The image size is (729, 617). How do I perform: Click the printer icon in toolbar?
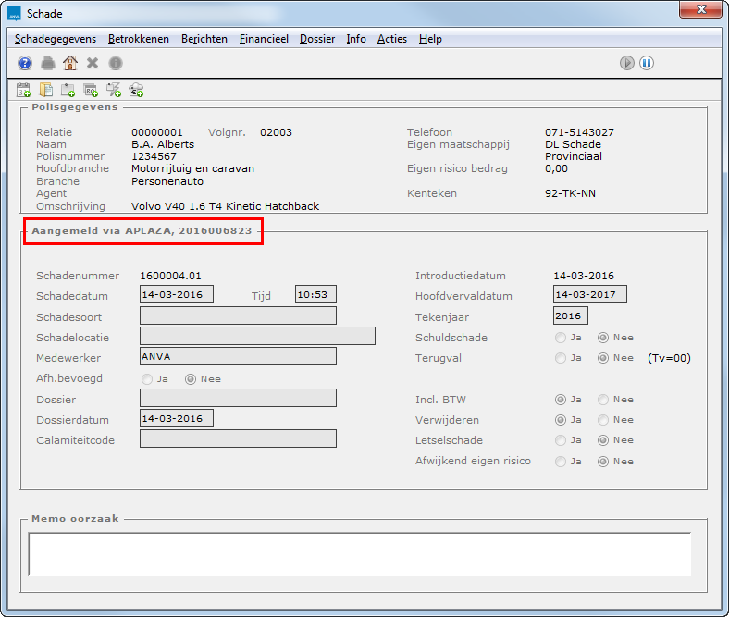pos(48,63)
